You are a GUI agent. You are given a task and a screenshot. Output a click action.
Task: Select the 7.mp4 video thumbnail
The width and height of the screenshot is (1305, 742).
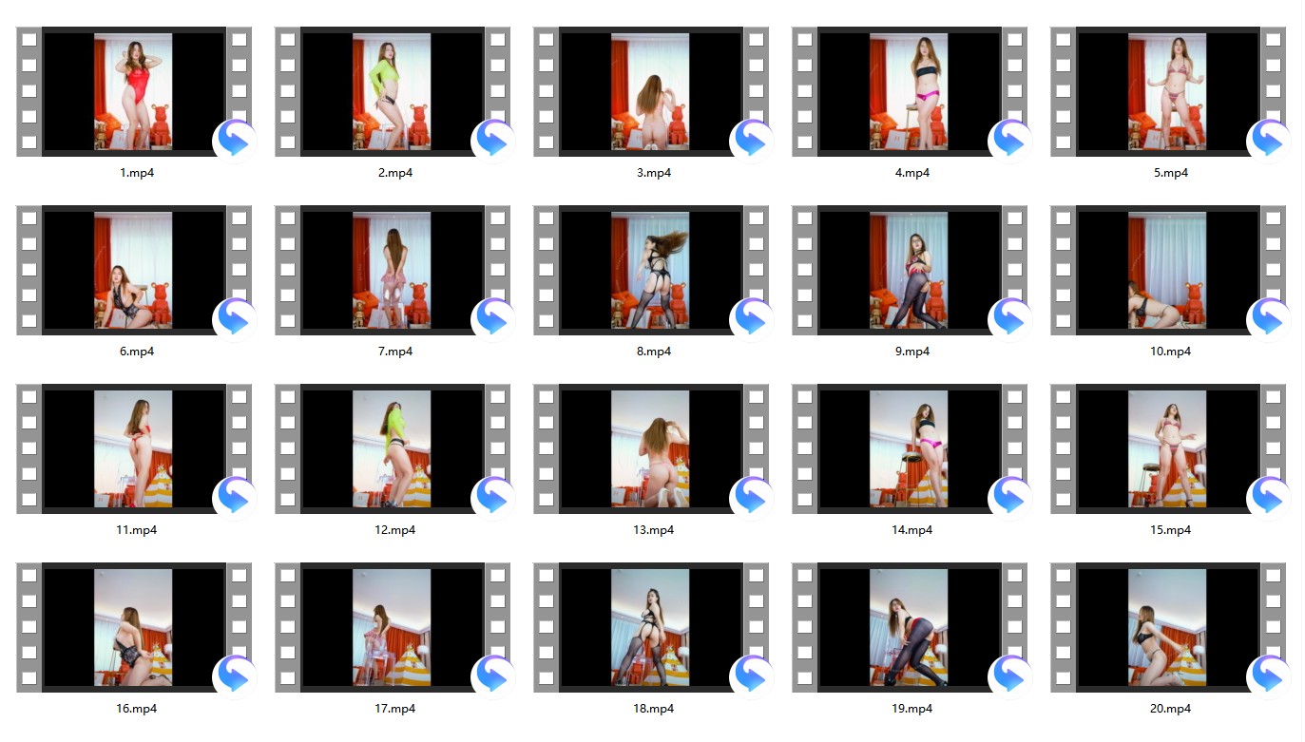pyautogui.click(x=393, y=270)
